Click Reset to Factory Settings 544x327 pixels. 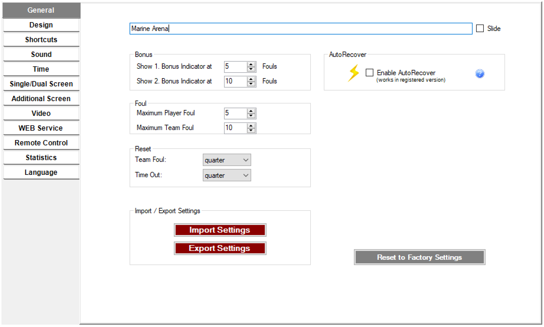point(419,257)
